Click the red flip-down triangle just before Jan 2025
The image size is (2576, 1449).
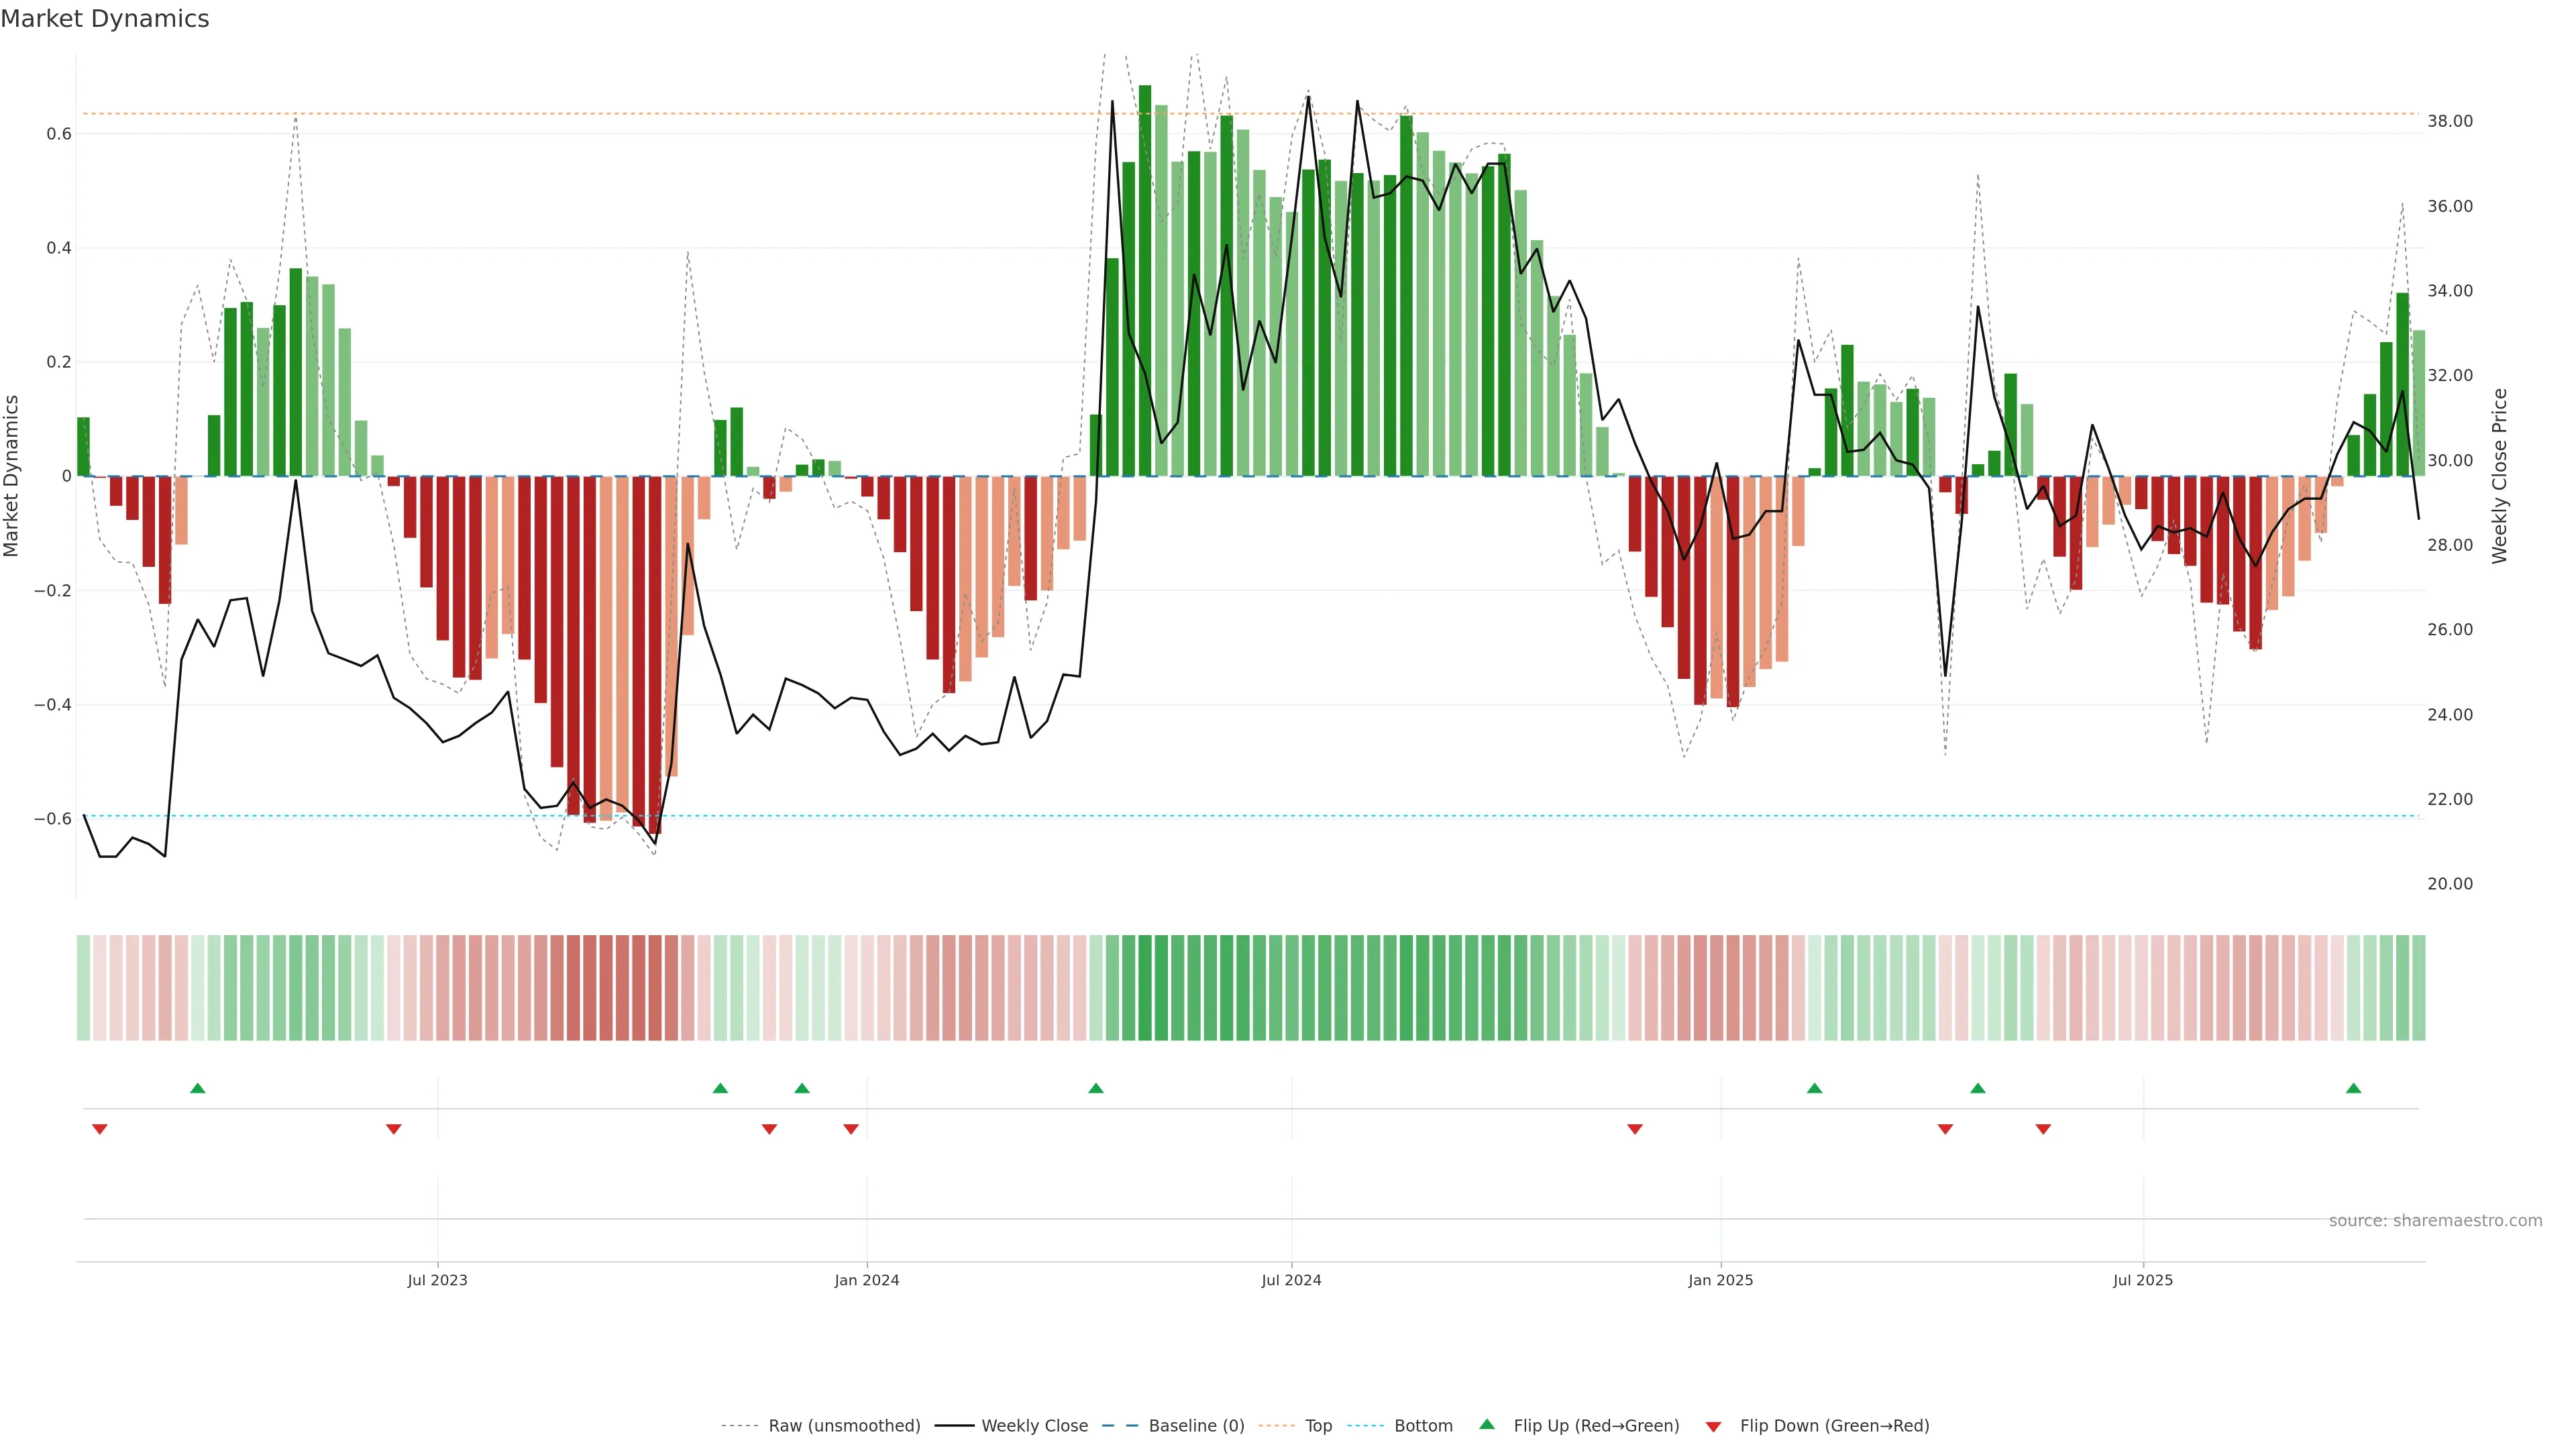click(1634, 1129)
